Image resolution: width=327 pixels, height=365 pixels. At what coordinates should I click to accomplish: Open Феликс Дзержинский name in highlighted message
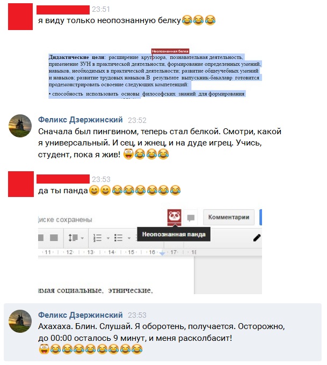(x=81, y=315)
